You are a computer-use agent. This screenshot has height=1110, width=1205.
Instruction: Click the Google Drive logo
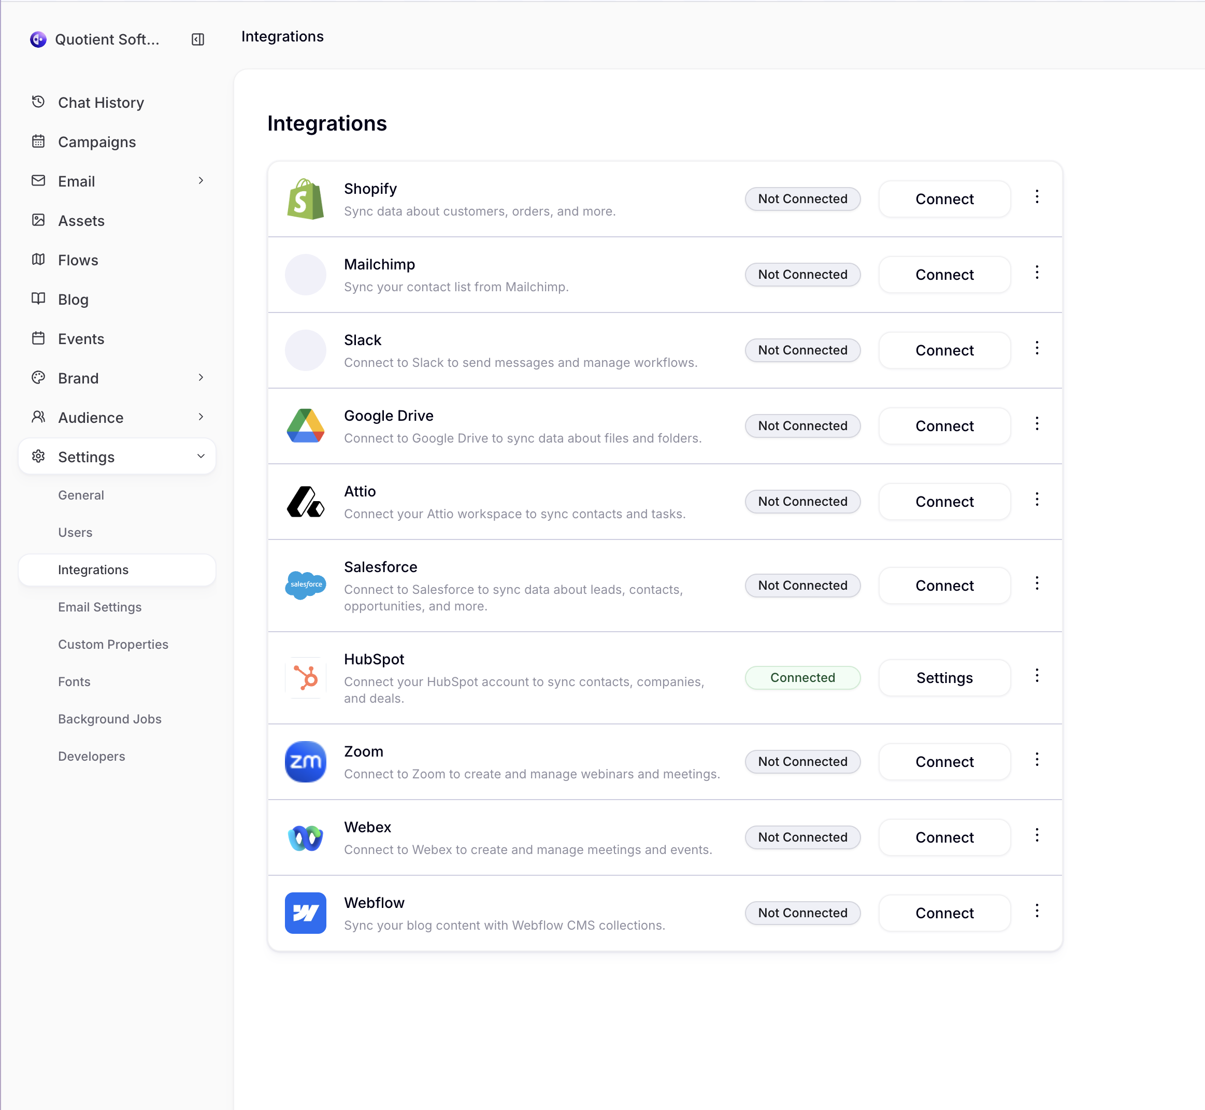[306, 426]
